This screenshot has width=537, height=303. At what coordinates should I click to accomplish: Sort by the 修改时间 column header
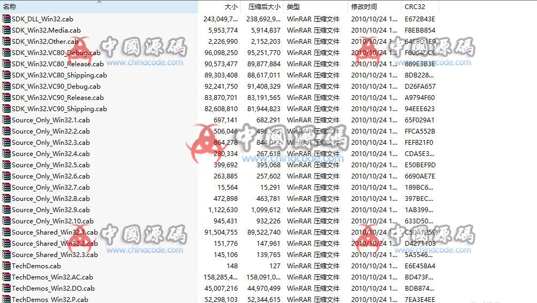click(374, 6)
